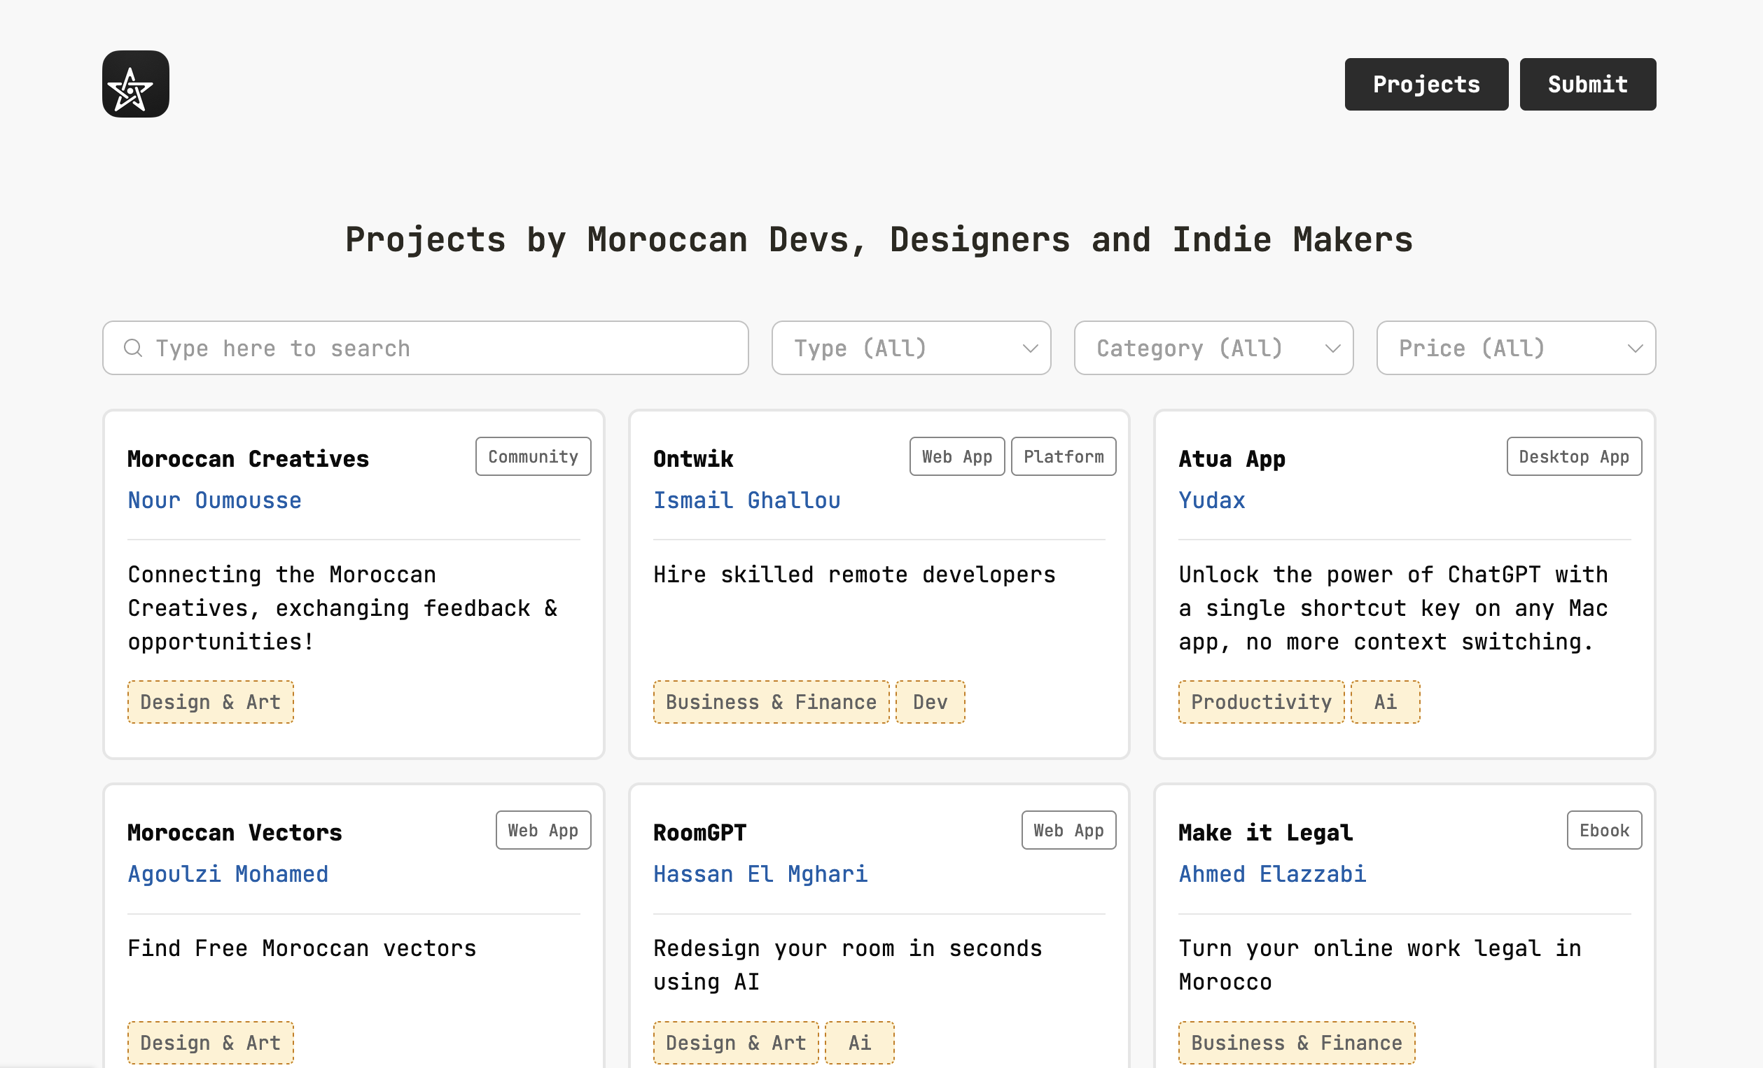Open the Atua App project title
This screenshot has width=1763, height=1068.
tap(1232, 459)
